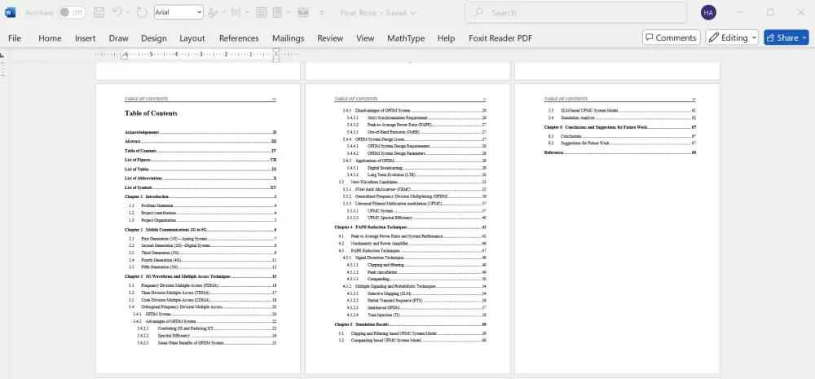Click the 'Chapter 1 Introduction' TOC entry

(200, 196)
